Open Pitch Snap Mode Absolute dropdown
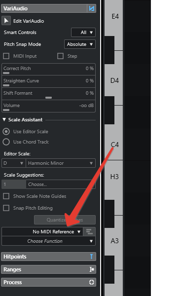181x296 pixels. pos(80,44)
